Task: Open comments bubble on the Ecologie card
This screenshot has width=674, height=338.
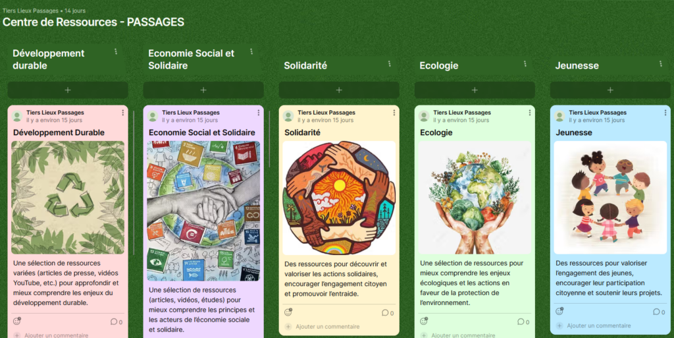Action: pyautogui.click(x=521, y=322)
